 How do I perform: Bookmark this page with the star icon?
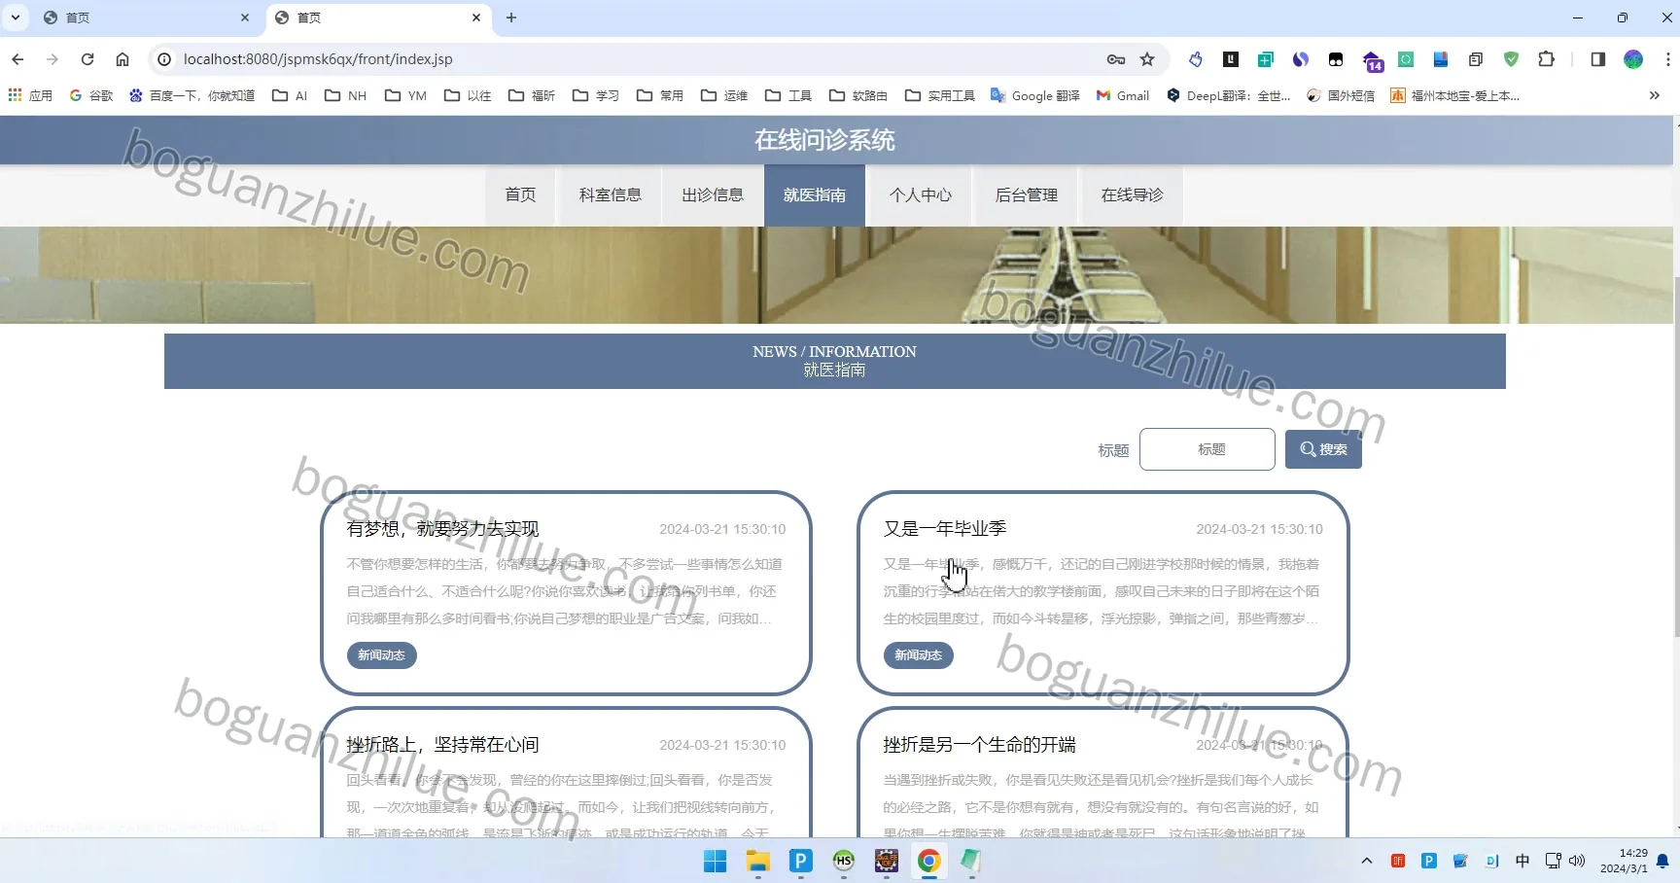[x=1147, y=59]
